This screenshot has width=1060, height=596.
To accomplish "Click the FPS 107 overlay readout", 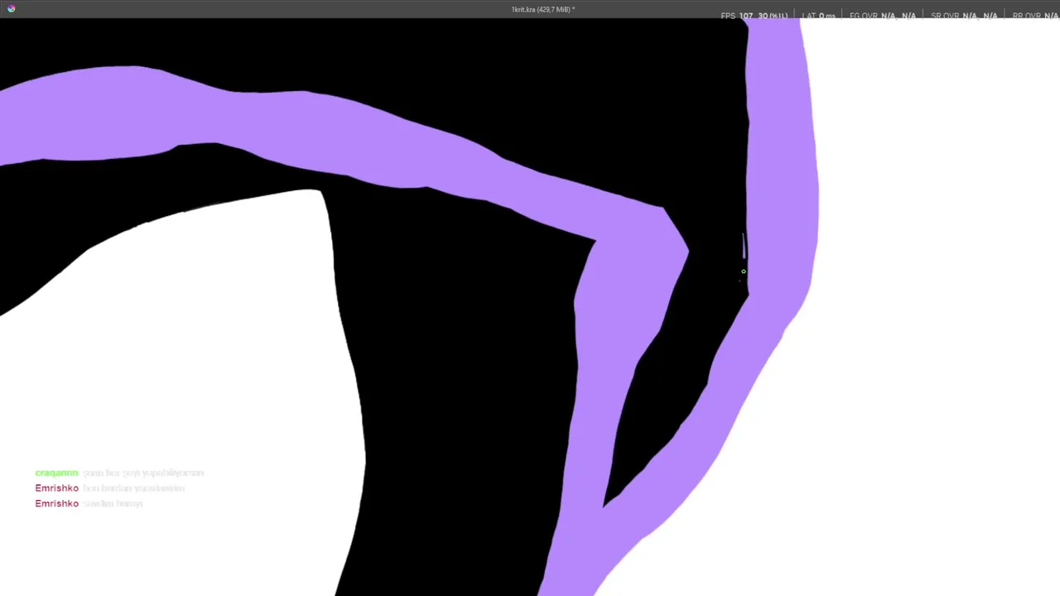I will (x=754, y=16).
